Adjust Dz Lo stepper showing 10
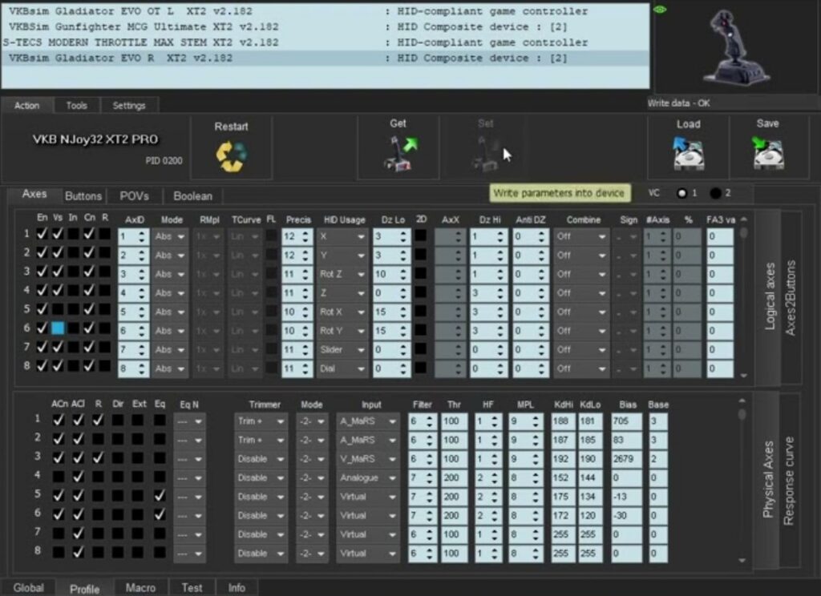 click(x=402, y=274)
